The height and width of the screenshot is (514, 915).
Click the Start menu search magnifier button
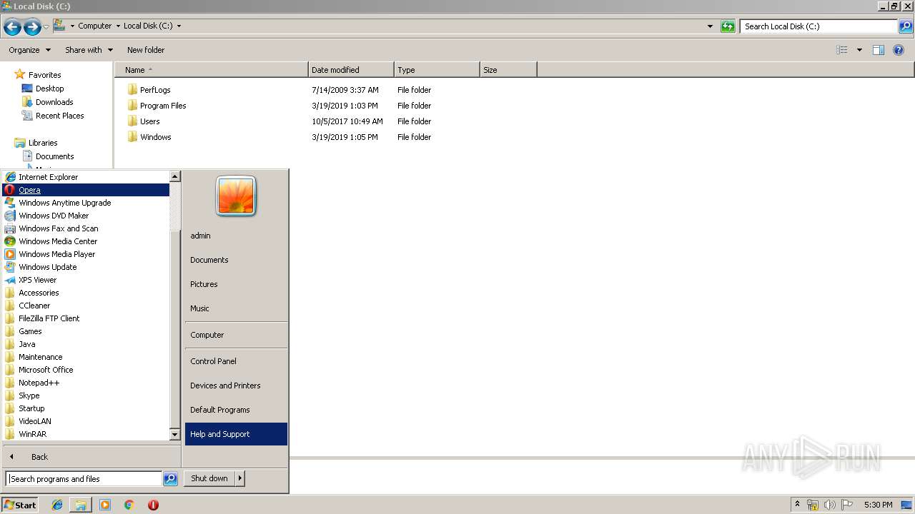(170, 479)
